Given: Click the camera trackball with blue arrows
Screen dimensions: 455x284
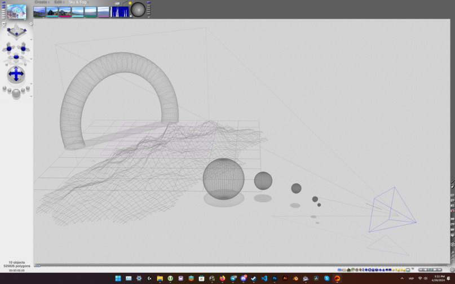Looking at the screenshot, I should click(x=16, y=74).
